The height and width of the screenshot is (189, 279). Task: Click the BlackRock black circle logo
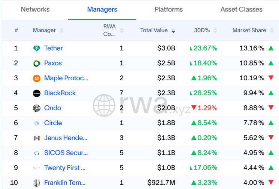[x=37, y=93]
